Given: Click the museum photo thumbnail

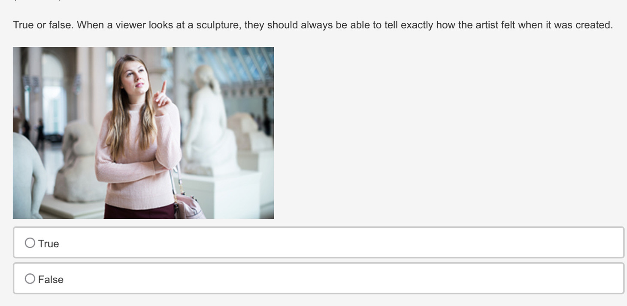Looking at the screenshot, I should point(143,133).
